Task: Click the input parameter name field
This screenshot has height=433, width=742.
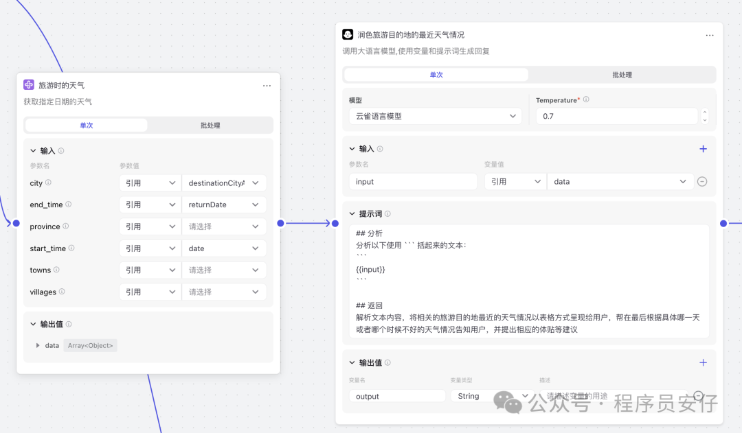Action: [413, 182]
